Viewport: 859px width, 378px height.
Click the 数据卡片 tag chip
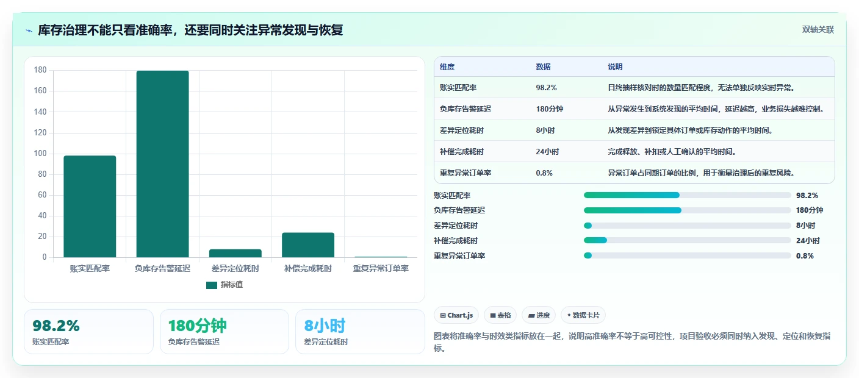pyautogui.click(x=583, y=315)
